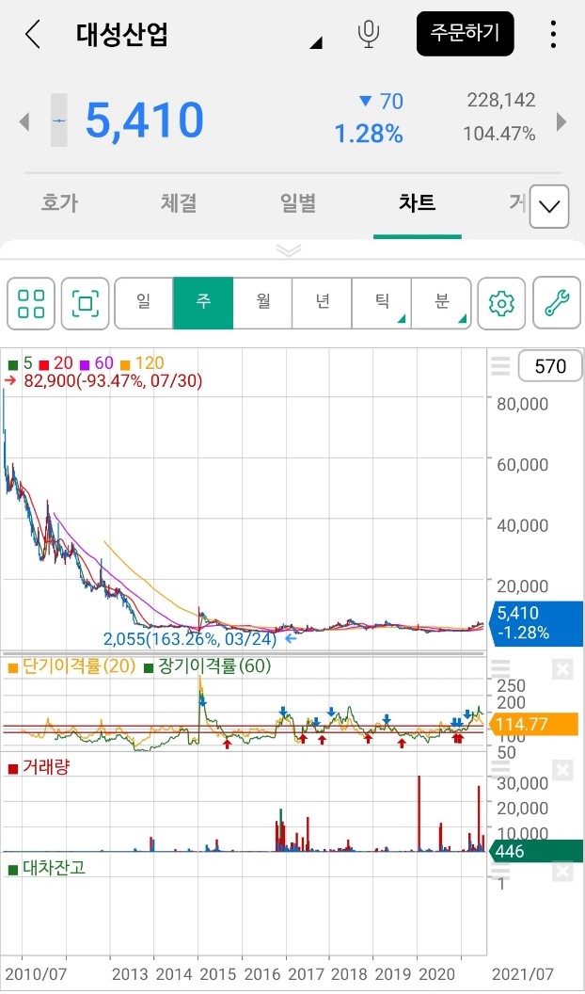
Task: Select the 장기이격률(60) indicator legend
Action: pyautogui.click(x=208, y=666)
